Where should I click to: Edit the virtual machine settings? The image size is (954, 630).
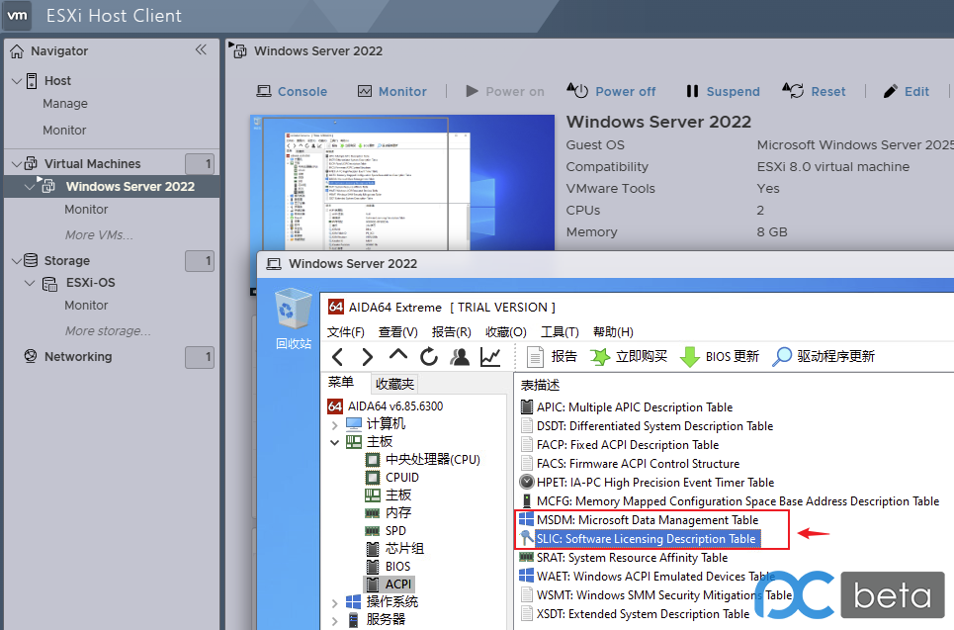(x=906, y=91)
